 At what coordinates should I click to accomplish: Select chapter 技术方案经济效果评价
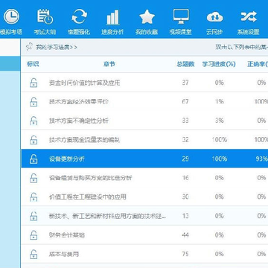[79, 102]
